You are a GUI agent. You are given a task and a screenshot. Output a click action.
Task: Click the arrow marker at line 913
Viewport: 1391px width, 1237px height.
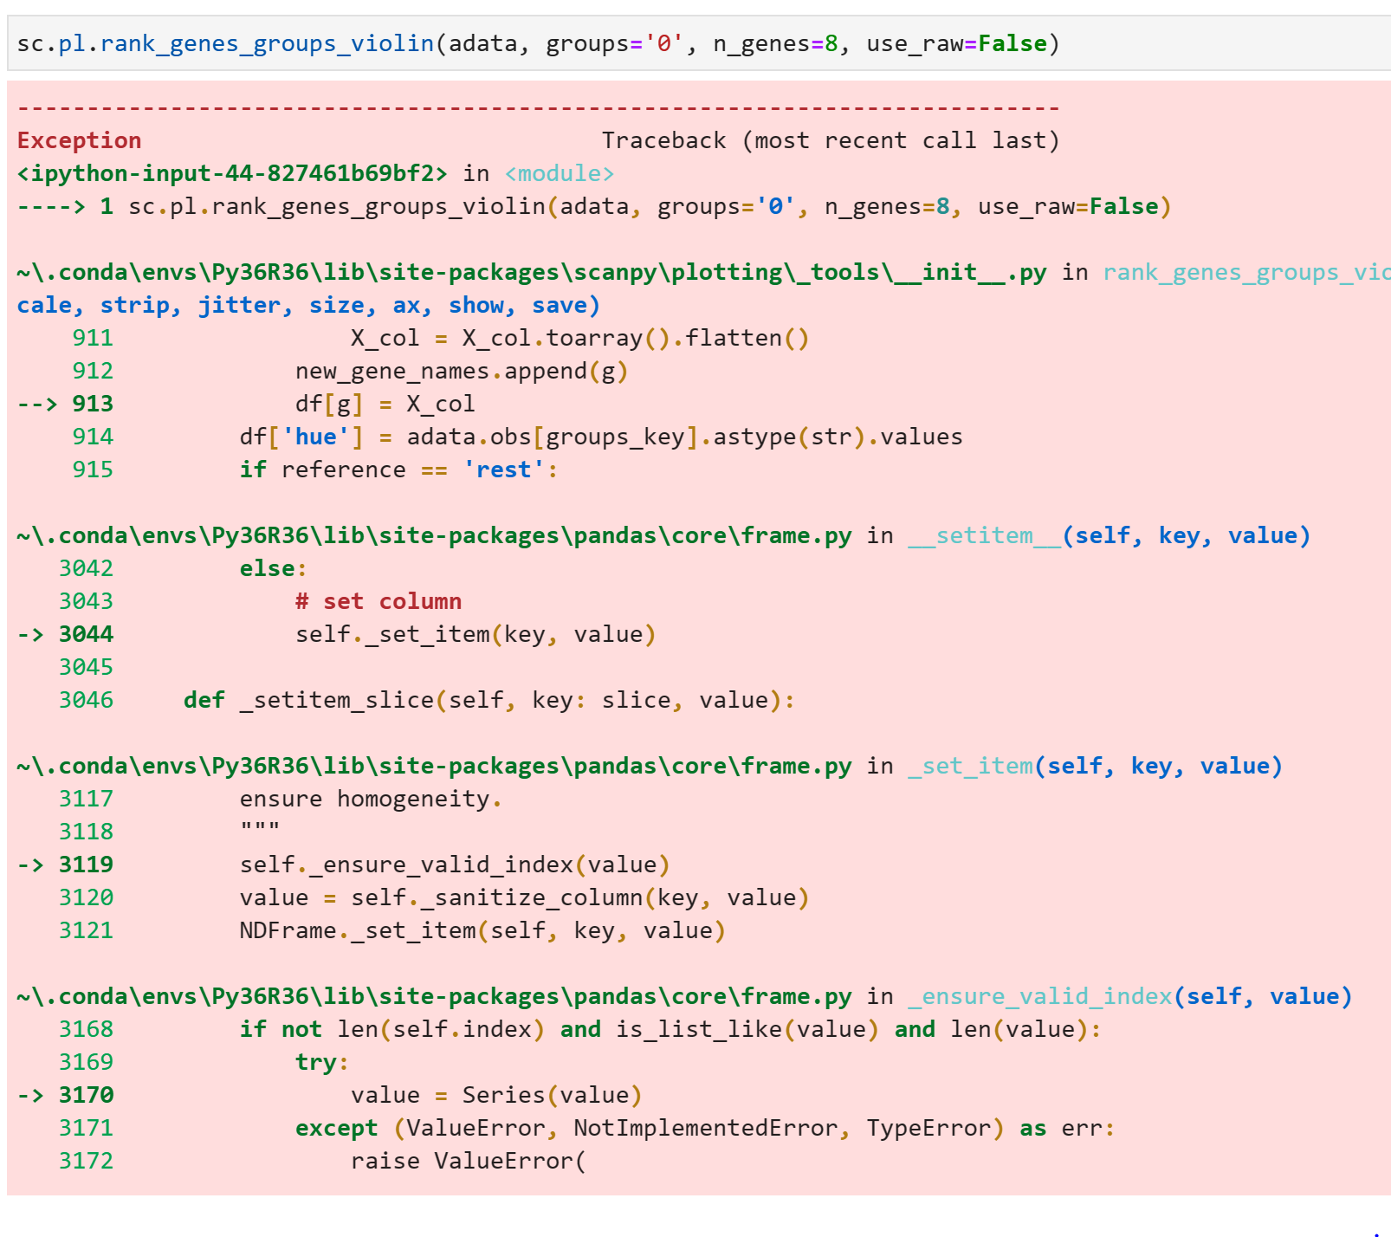tap(36, 403)
